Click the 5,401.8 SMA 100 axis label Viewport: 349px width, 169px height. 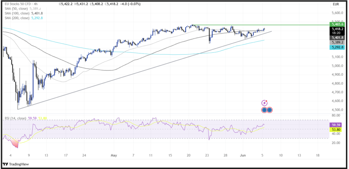coord(338,38)
